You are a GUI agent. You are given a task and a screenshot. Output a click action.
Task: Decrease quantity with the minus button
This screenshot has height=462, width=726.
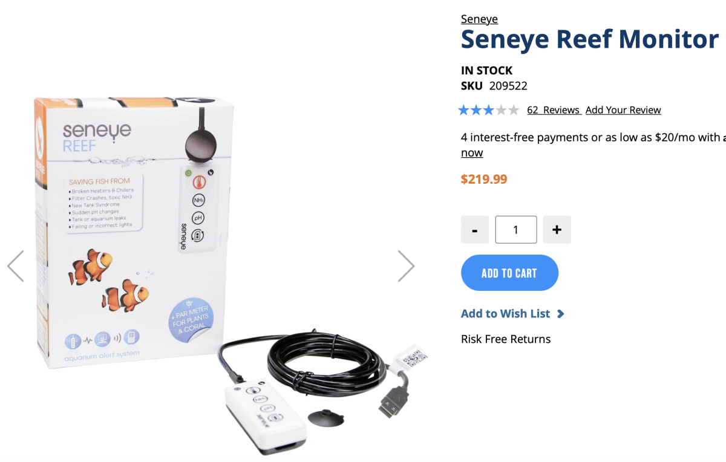pyautogui.click(x=475, y=230)
